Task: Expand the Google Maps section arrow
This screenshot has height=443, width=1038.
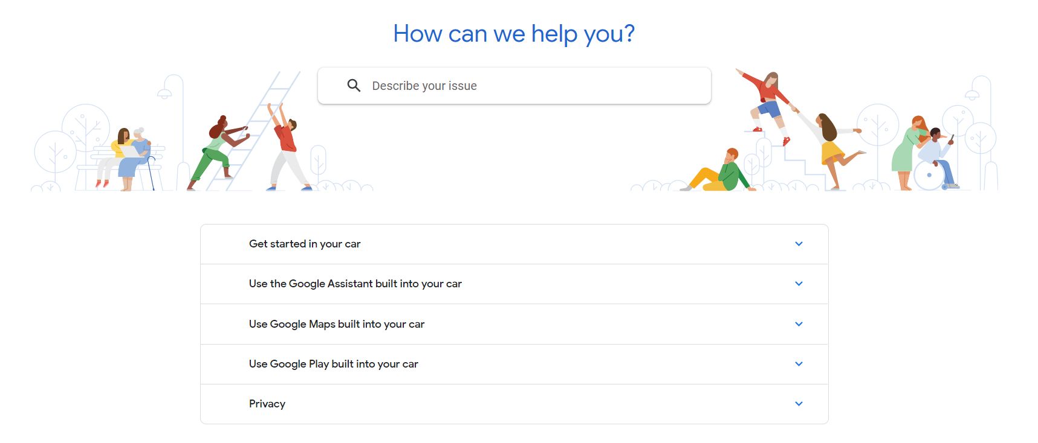Action: 799,324
